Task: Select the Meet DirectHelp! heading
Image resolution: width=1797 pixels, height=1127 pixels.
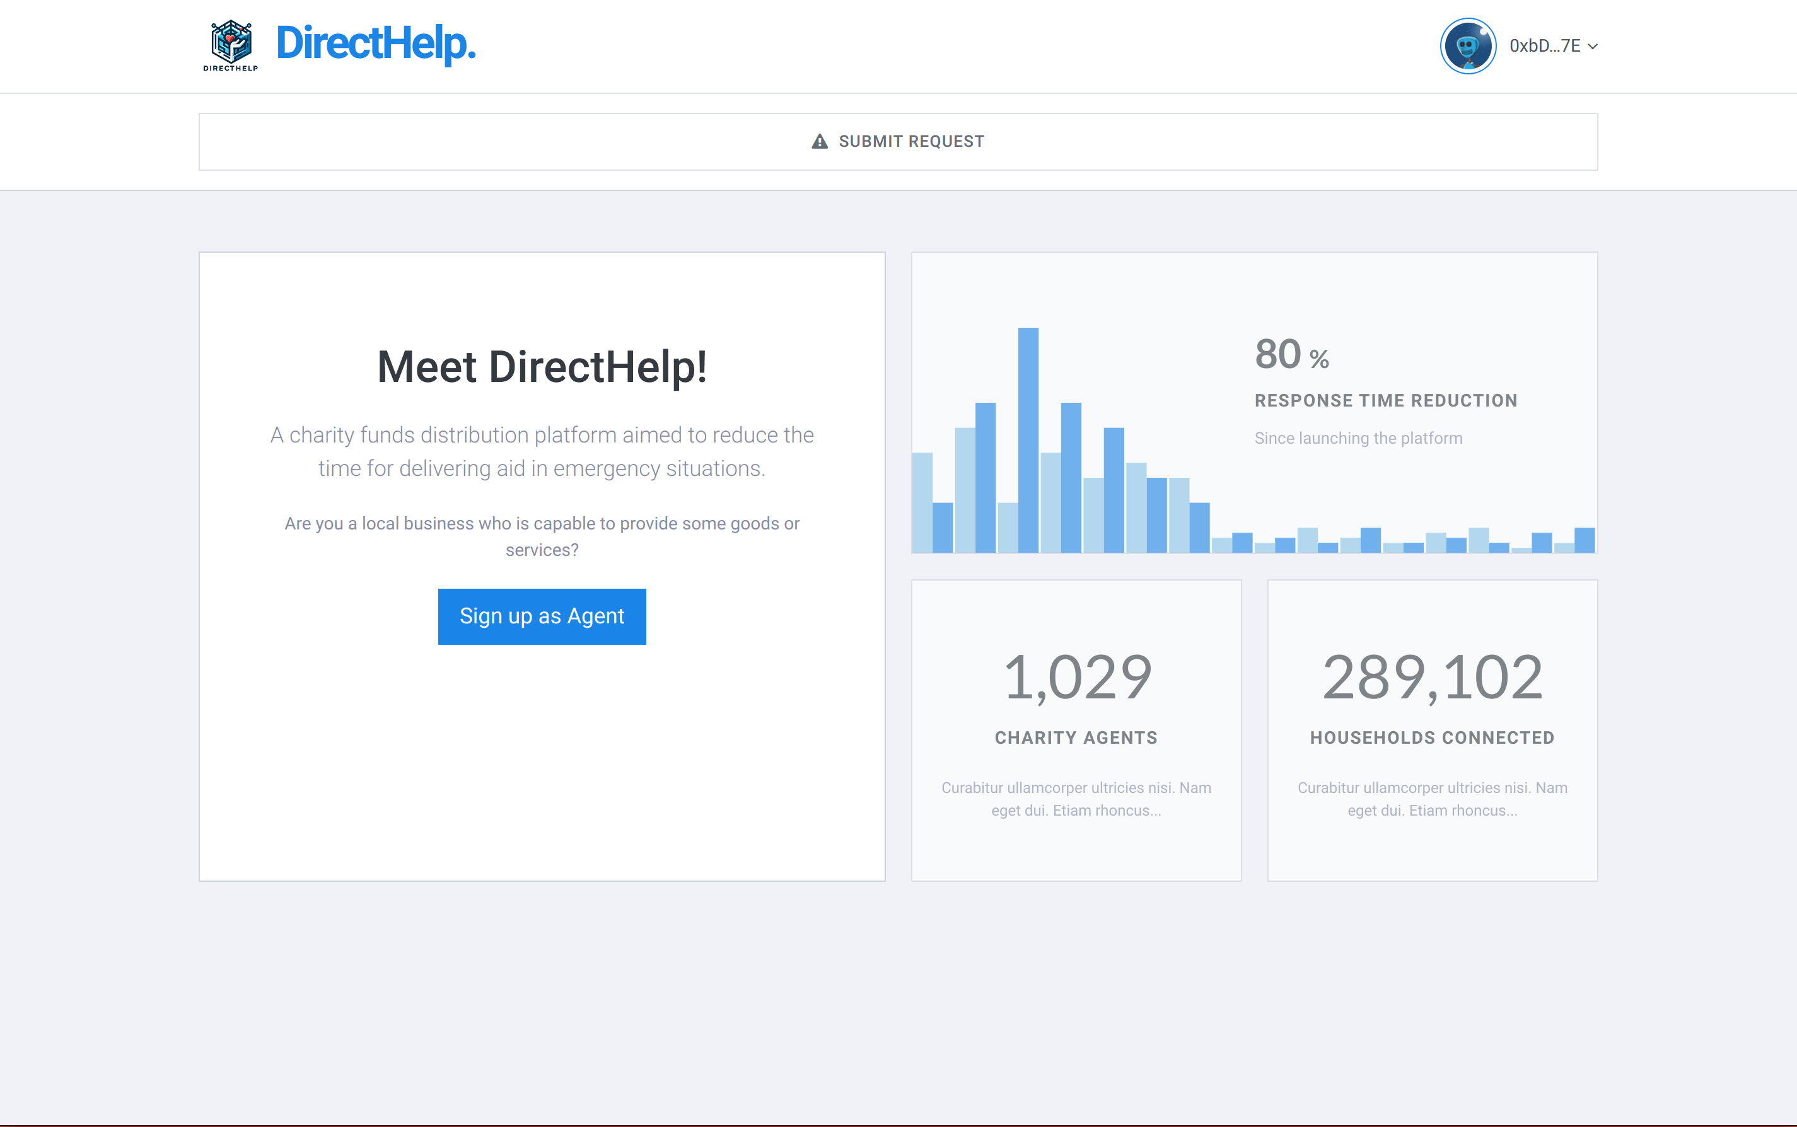Action: coord(542,367)
